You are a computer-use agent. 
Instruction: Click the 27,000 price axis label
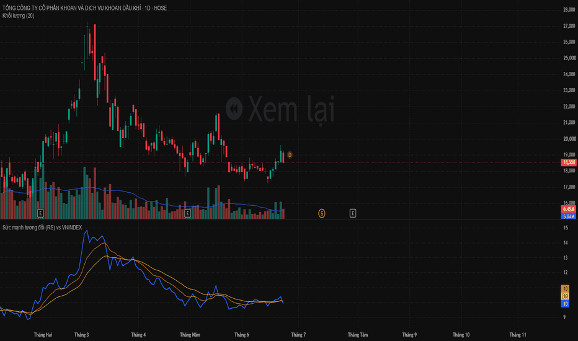(569, 26)
